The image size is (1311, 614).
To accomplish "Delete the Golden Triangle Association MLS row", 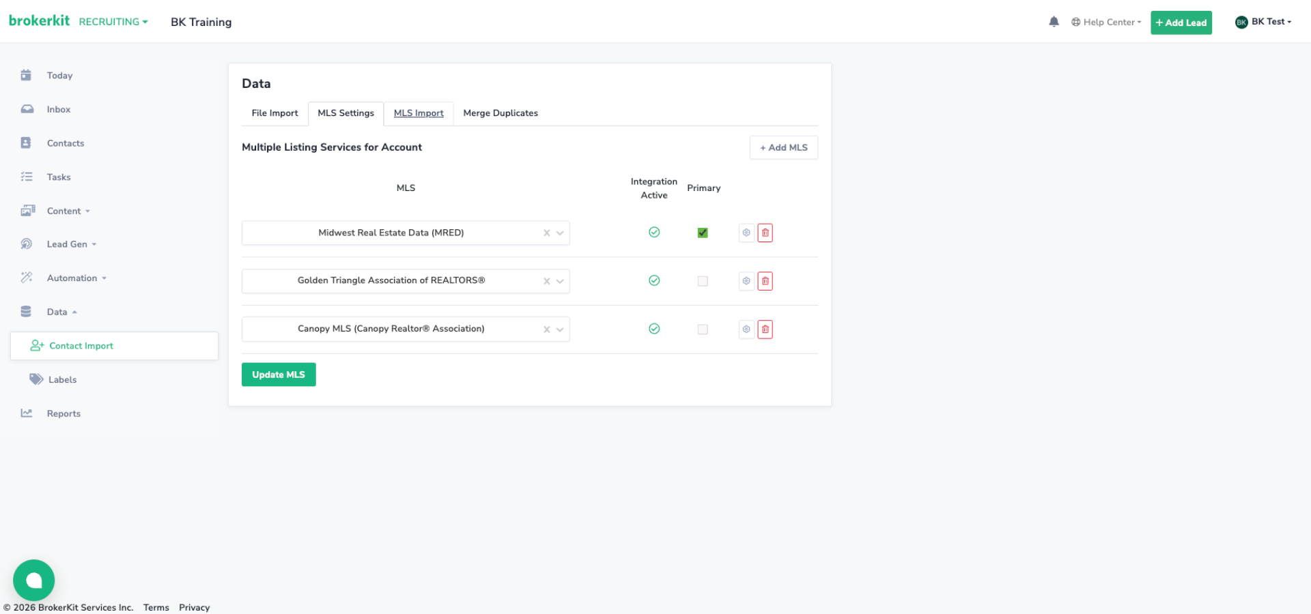I will 765,281.
